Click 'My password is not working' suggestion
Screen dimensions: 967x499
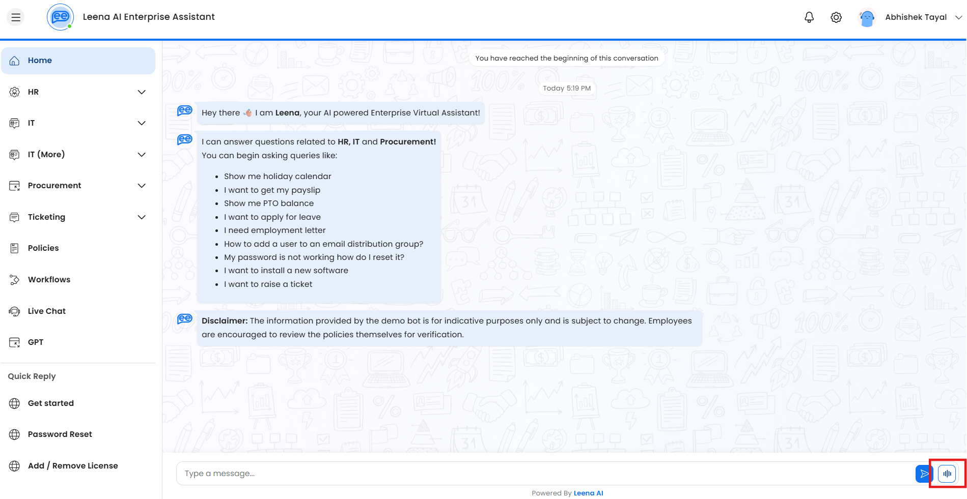(x=314, y=257)
